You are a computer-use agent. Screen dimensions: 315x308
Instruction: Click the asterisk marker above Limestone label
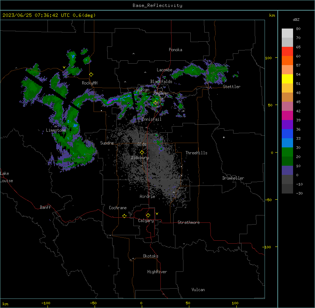point(56,127)
